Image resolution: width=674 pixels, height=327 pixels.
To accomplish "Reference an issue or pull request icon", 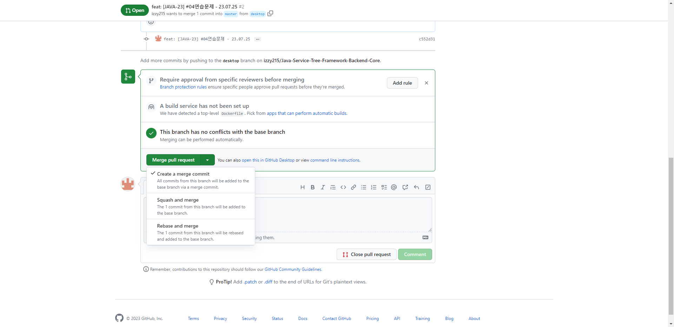I will [x=405, y=187].
